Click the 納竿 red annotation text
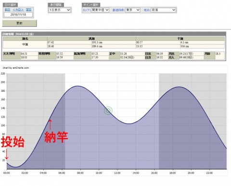The image size is (231, 186). point(56,137)
